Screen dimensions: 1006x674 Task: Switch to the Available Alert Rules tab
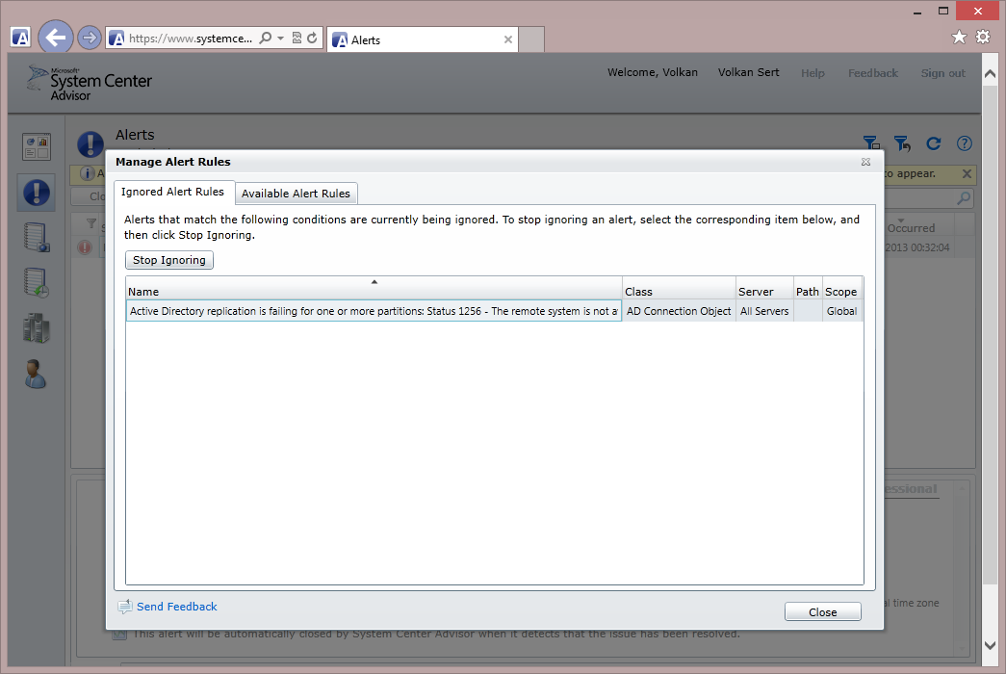296,194
